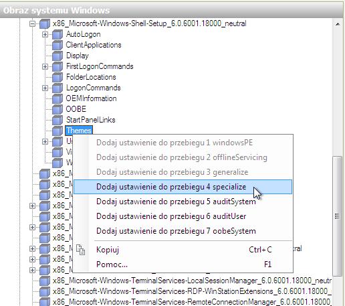The width and height of the screenshot is (345, 306).
Task: Select the TerminalServices-LocalSessionManager component
Action: pos(192,281)
